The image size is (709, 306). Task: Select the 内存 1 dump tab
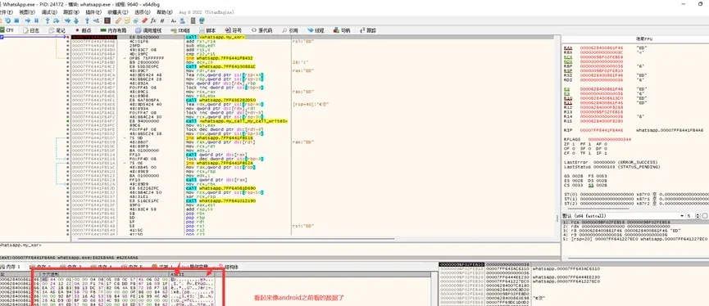[11, 267]
